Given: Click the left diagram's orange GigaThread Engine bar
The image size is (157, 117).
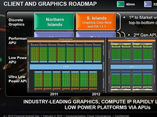Looking at the screenshot, I should (x=66, y=41).
